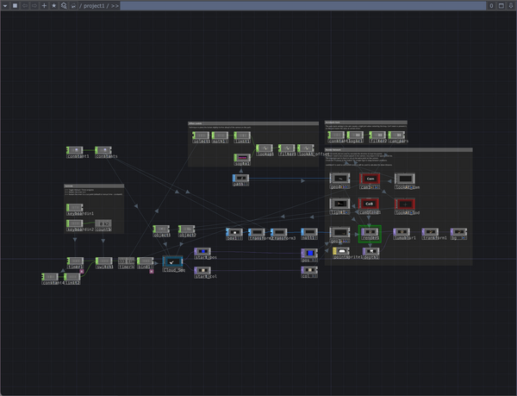Open the pane menu dropdown arrow
This screenshot has height=396, width=517.
click(5, 6)
